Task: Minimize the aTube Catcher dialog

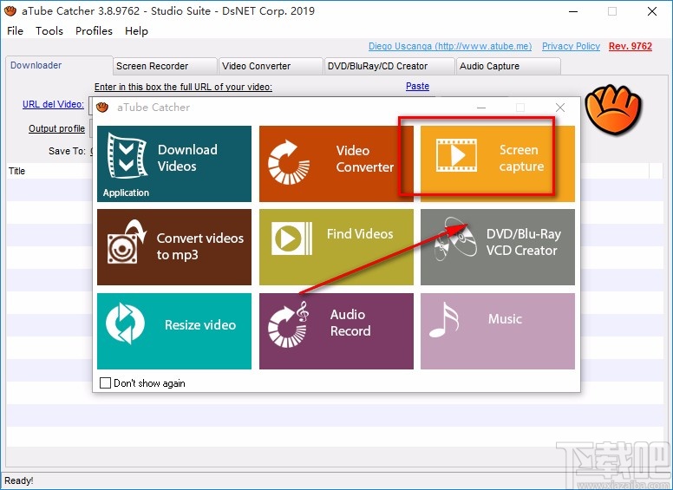Action: tap(481, 108)
